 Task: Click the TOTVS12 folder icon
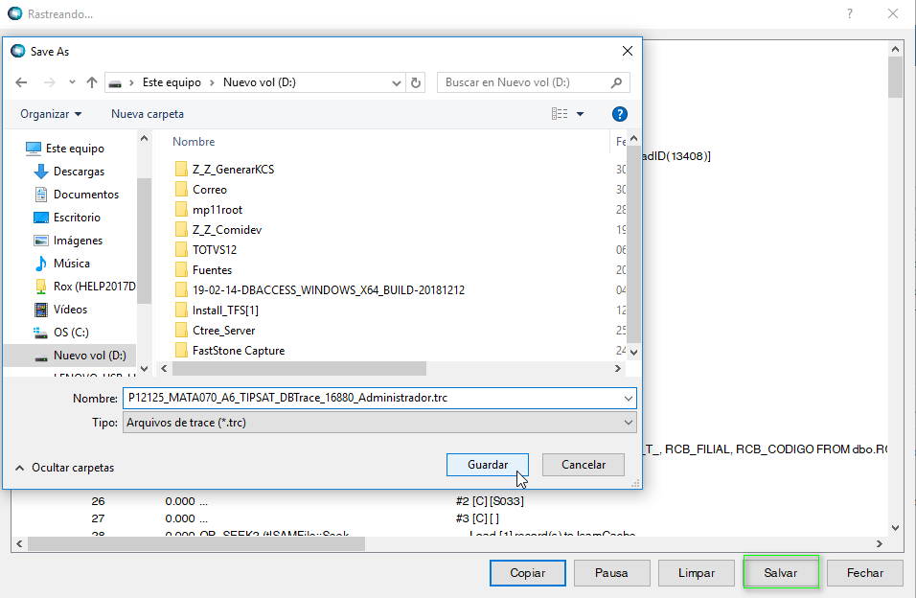click(x=181, y=250)
